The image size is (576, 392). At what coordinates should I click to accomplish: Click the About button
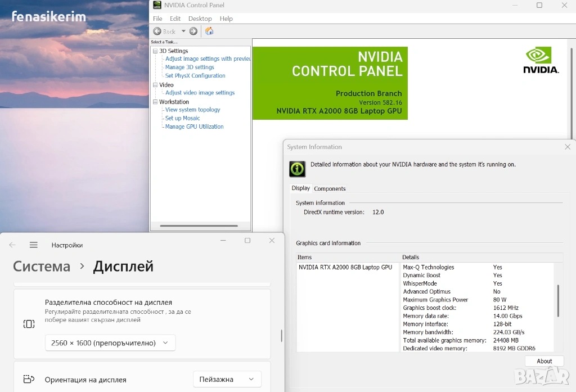tap(544, 361)
